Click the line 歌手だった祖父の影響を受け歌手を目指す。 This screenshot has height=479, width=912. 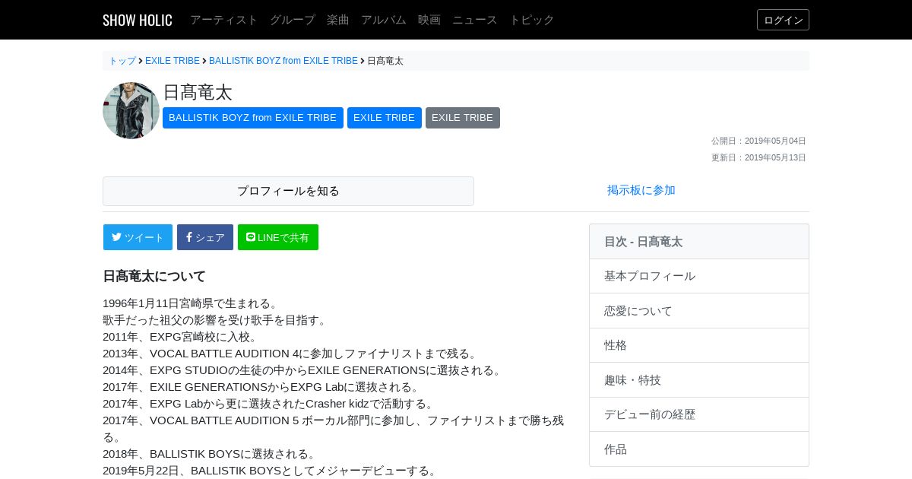point(217,320)
